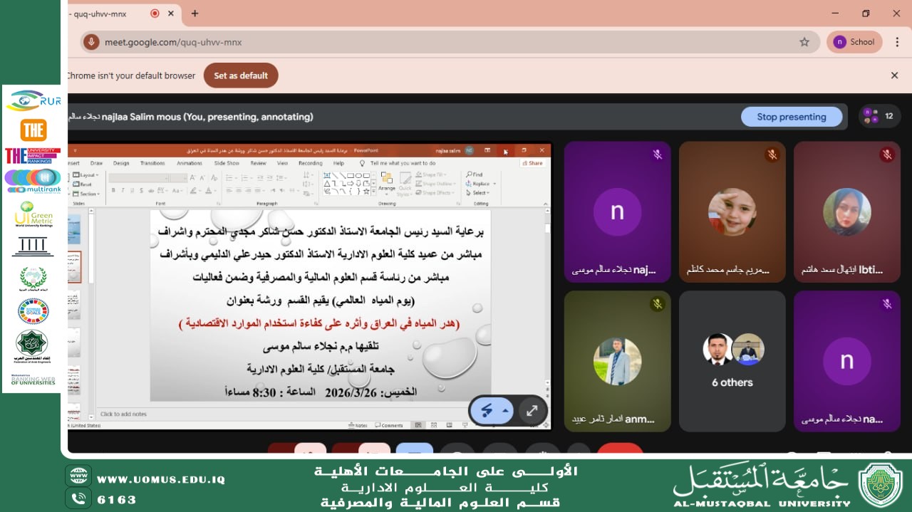The width and height of the screenshot is (912, 512).
Task: Toggle microphone icon on Ibtihal's participant tile
Action: point(888,155)
